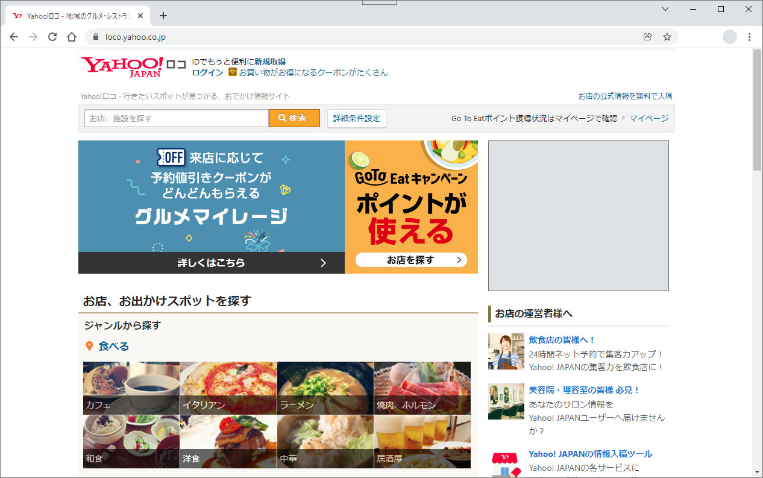
Task: Click the salon interior thumbnail image
Action: pos(506,401)
